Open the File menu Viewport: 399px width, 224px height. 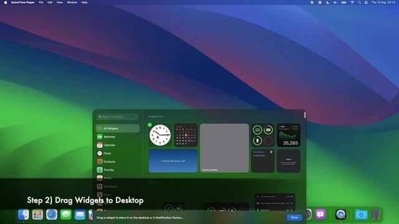point(41,2)
